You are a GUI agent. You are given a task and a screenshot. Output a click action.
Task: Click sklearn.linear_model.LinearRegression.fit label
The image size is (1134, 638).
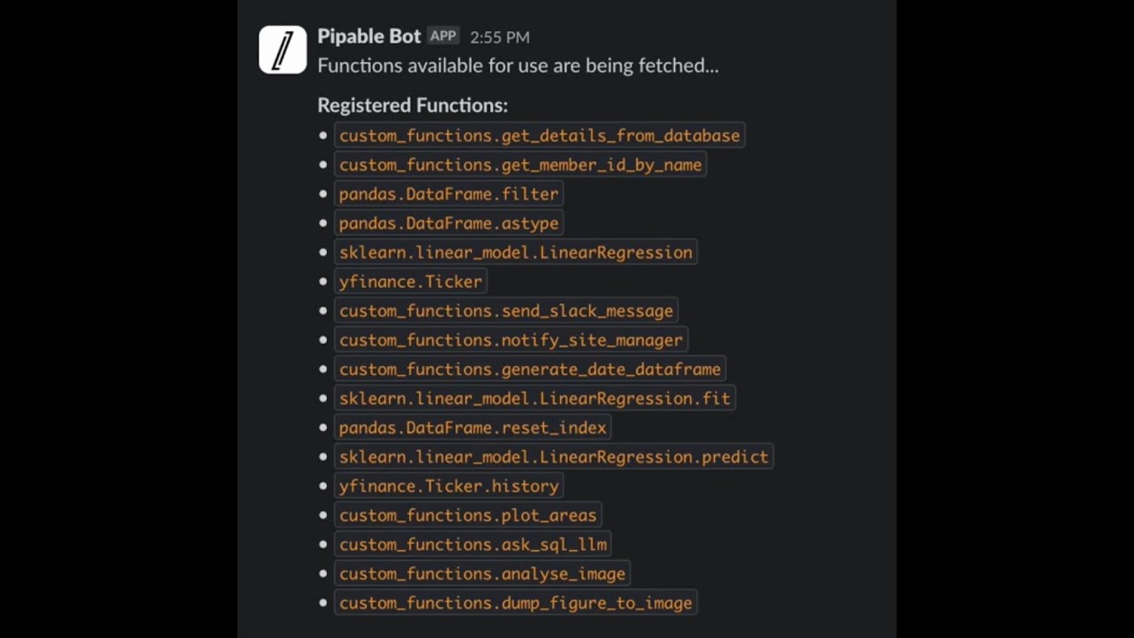pyautogui.click(x=534, y=399)
